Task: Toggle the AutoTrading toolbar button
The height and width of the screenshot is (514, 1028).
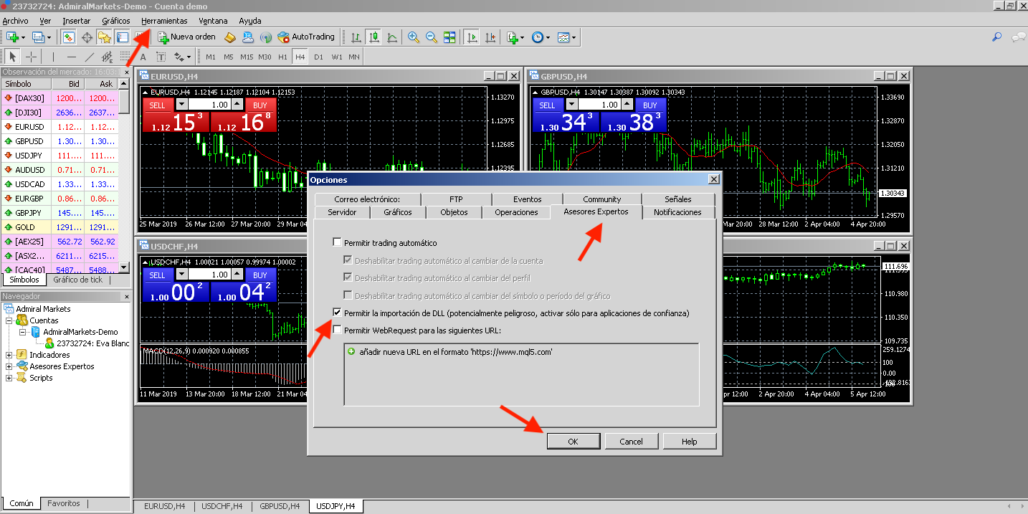Action: tap(306, 37)
